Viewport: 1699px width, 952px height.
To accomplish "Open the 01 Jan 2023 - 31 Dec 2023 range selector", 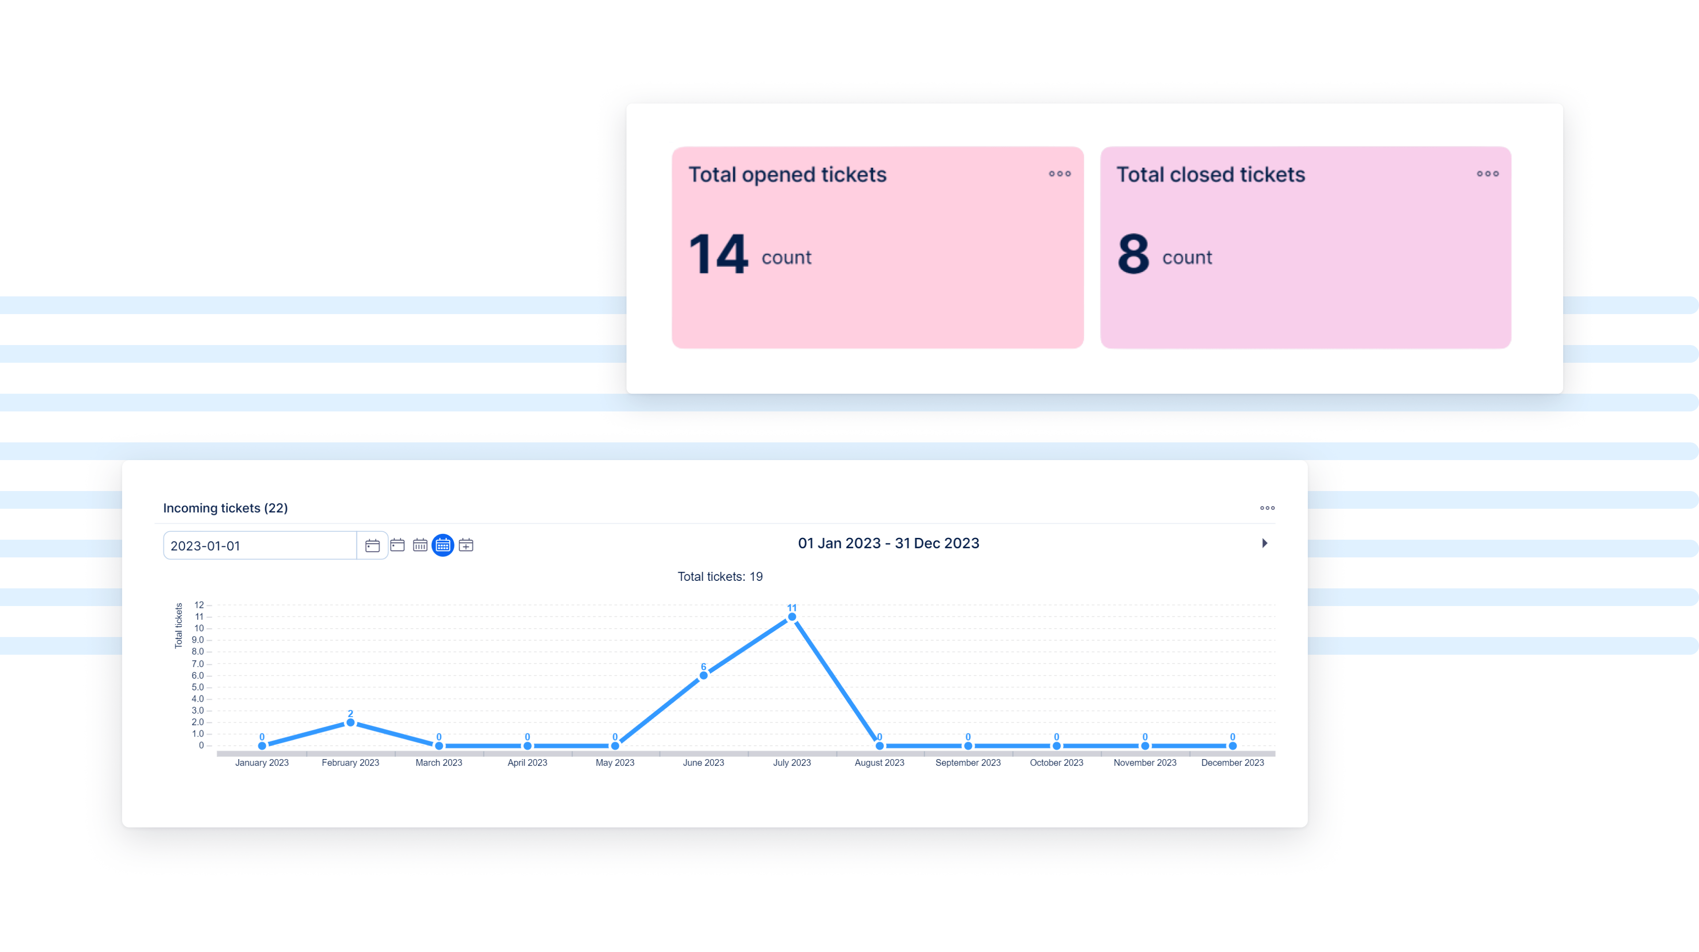I will pyautogui.click(x=888, y=543).
